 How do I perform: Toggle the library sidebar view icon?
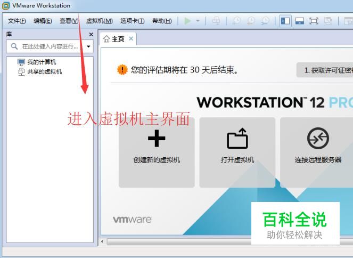[x=285, y=21]
